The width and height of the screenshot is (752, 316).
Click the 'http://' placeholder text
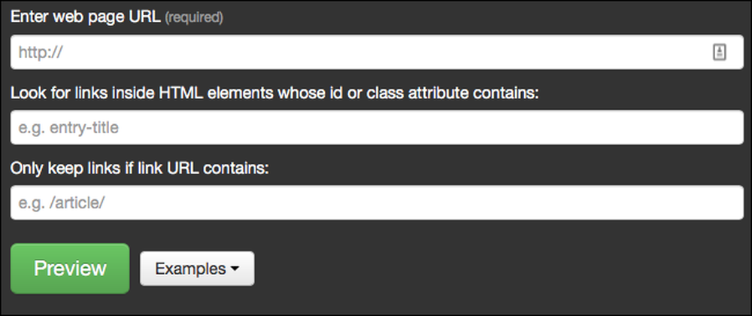click(x=41, y=52)
